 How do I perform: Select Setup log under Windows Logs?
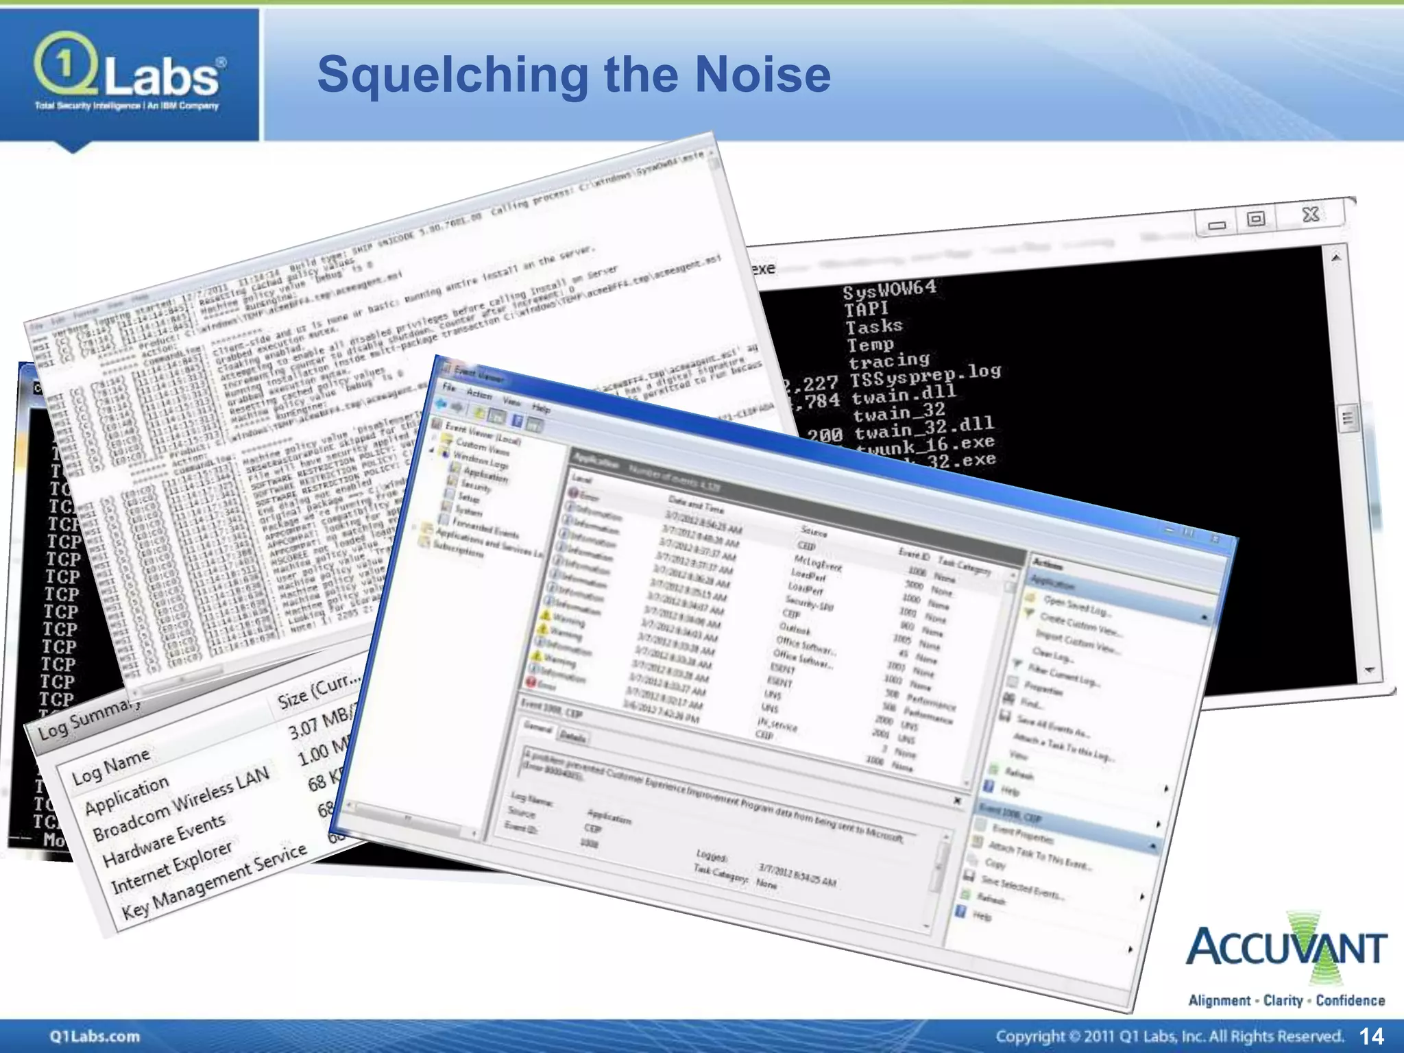(x=464, y=497)
